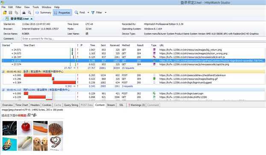The height and width of the screenshot is (155, 266).
Task: Click the Time column header
Action: tap(92, 45)
